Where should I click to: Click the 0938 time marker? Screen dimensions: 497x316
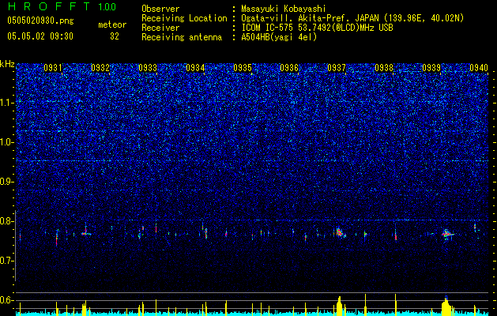click(384, 67)
